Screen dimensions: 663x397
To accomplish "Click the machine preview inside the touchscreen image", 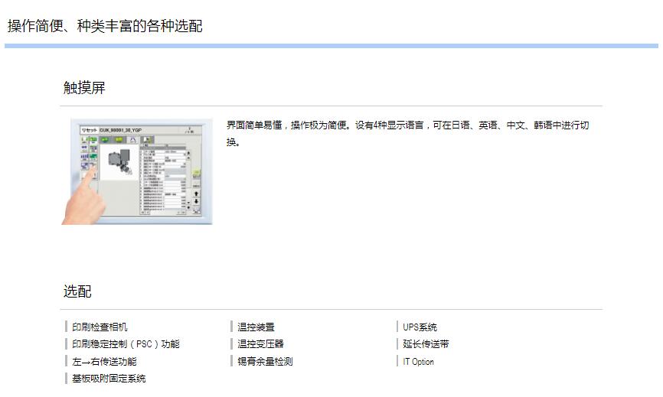I will coord(117,160).
